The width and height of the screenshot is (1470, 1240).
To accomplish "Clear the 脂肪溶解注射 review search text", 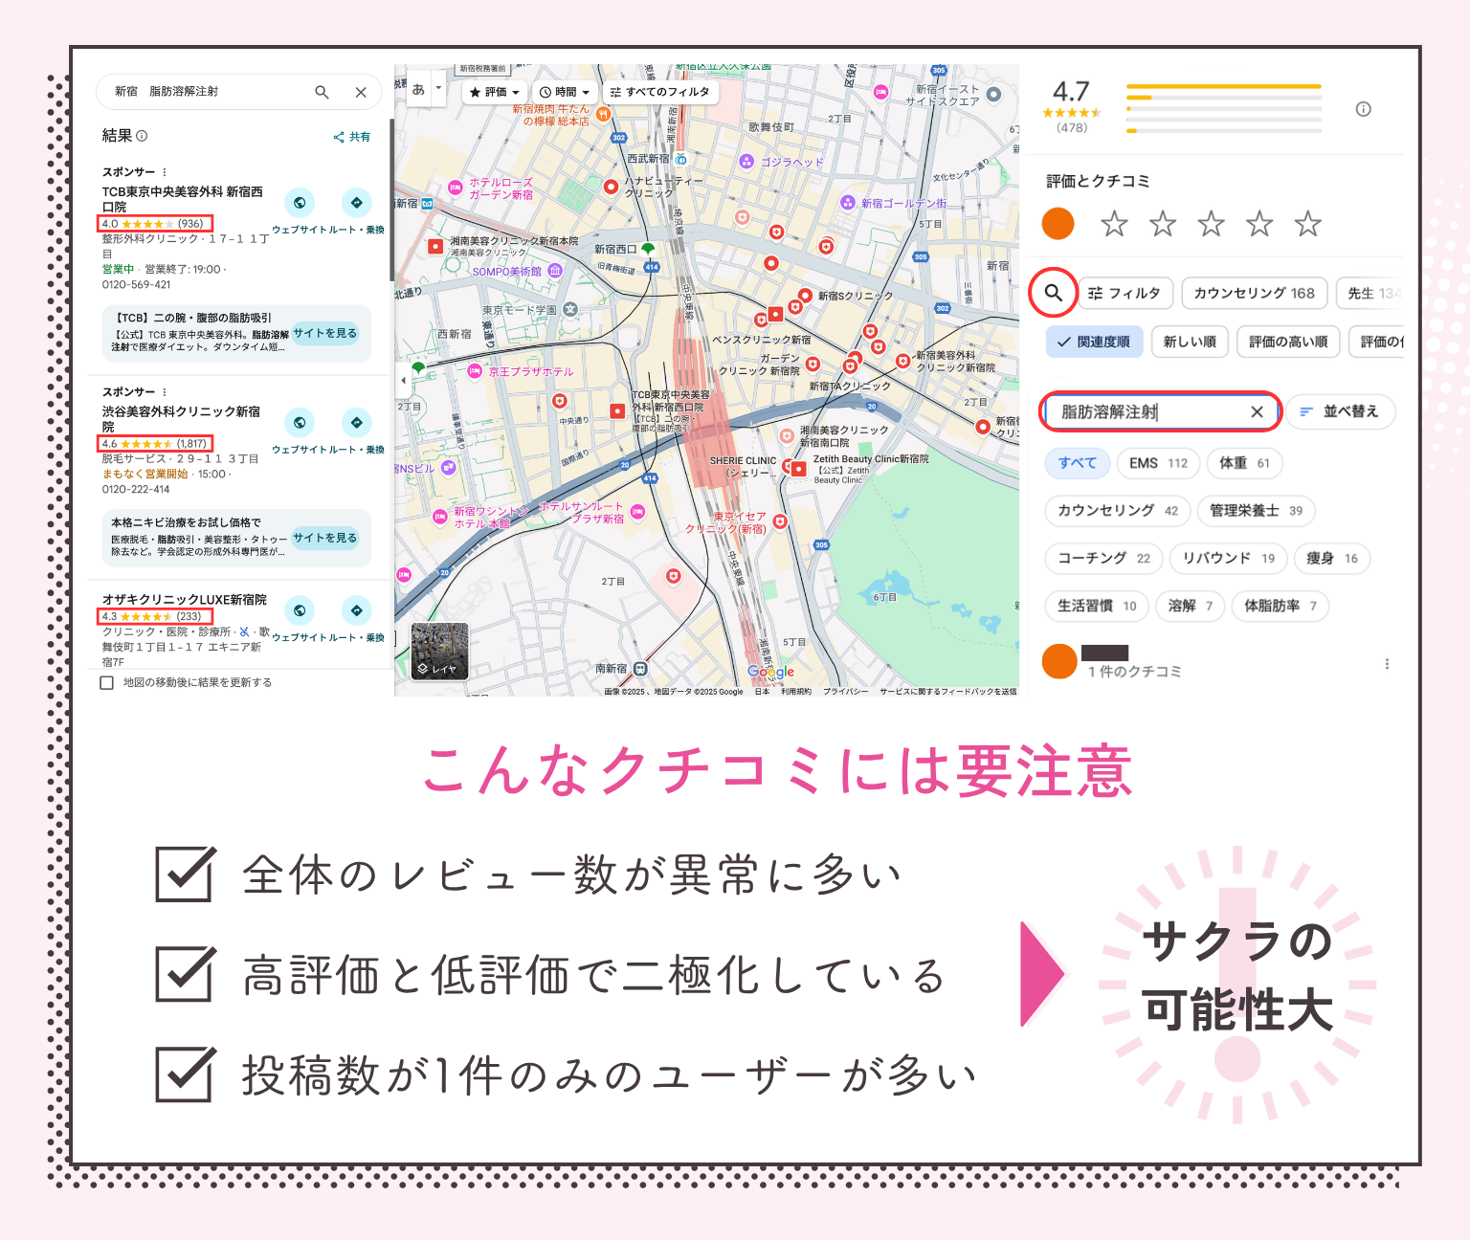I will (x=1257, y=411).
